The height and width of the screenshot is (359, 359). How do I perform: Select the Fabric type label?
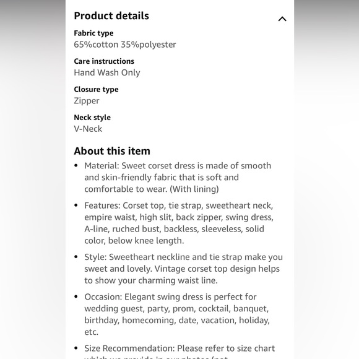[93, 33]
